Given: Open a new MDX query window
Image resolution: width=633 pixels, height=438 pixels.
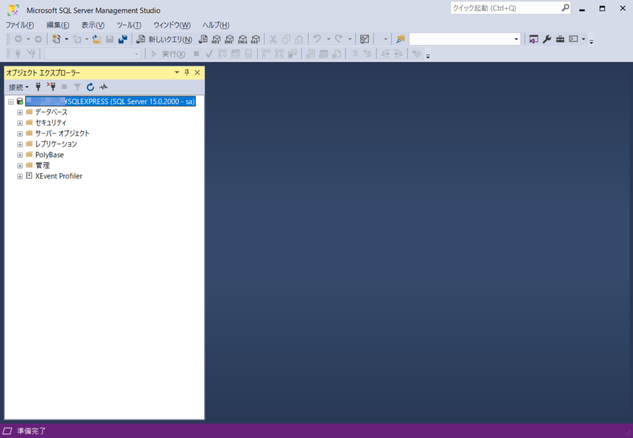Looking at the screenshot, I should point(216,38).
